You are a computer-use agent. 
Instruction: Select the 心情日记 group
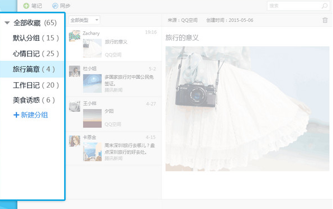point(32,54)
